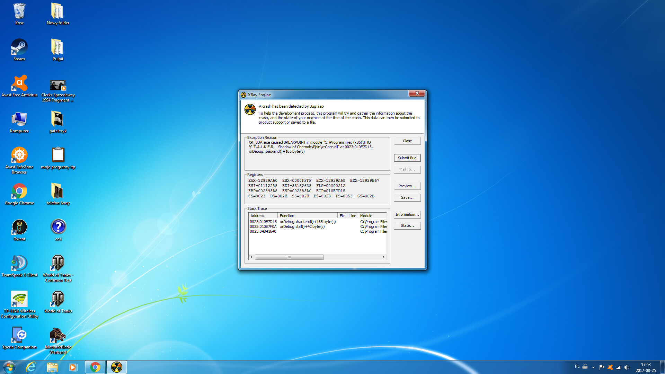Open Mount&Blade Warband shortcut
The height and width of the screenshot is (374, 665).
pos(58,336)
